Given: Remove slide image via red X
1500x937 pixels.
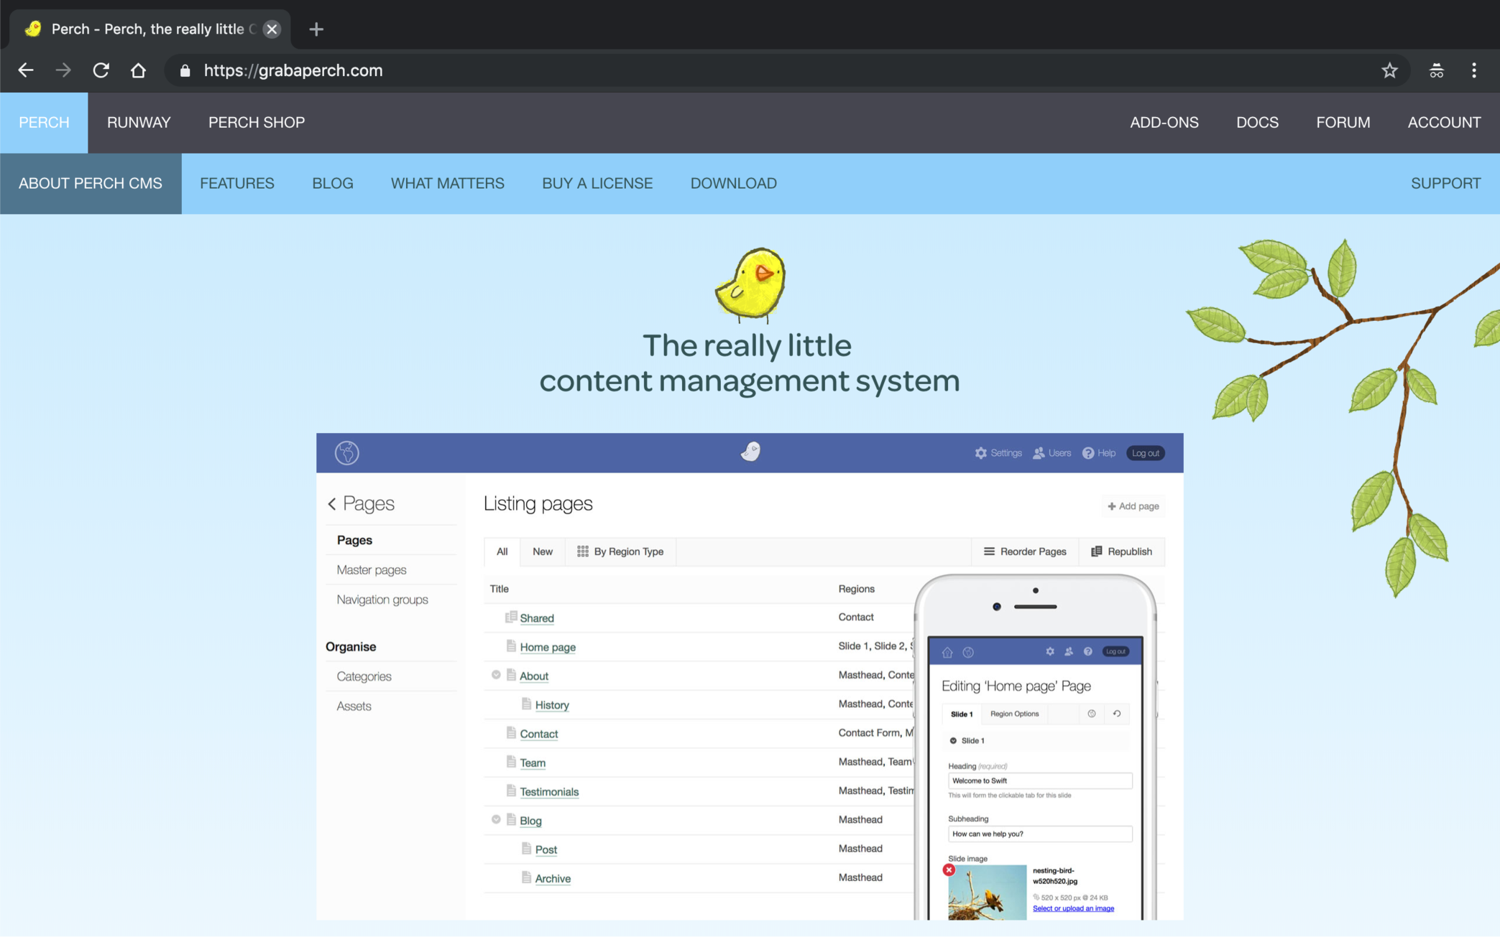Looking at the screenshot, I should [949, 870].
